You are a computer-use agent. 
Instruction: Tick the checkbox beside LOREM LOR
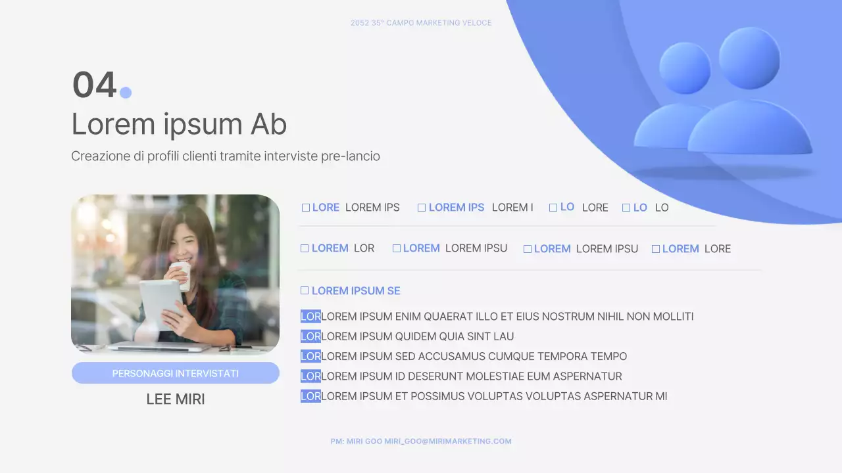point(305,248)
